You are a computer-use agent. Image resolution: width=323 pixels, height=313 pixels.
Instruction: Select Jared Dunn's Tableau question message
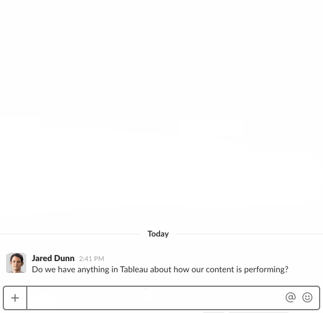(160, 269)
